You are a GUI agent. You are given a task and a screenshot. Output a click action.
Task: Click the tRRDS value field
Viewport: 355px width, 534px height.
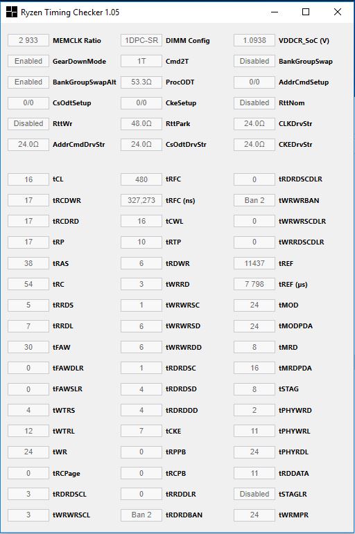click(28, 305)
